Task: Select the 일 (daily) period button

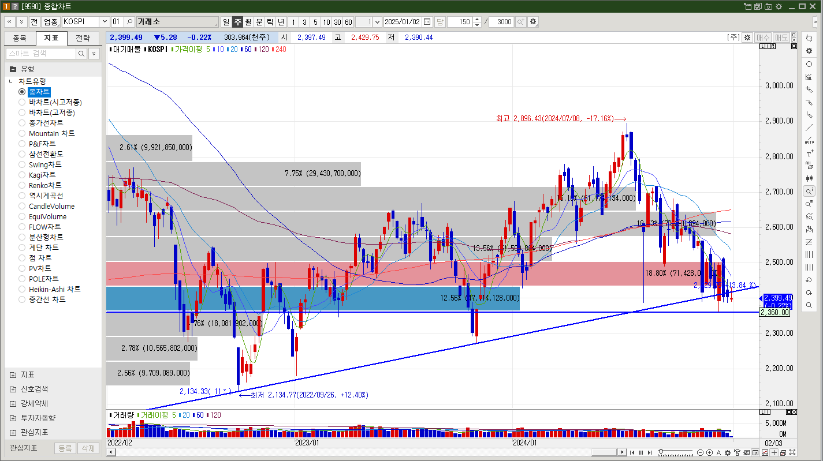Action: click(226, 22)
